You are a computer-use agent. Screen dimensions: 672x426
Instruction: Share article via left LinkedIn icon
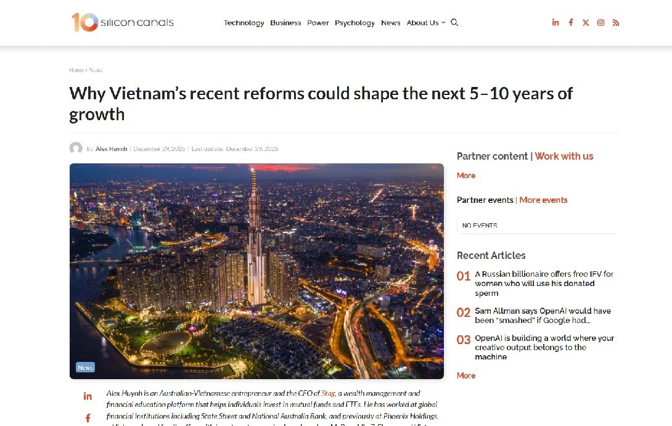pyautogui.click(x=88, y=396)
